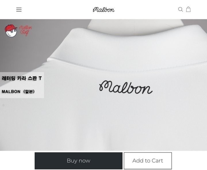Add the shirt with Add to Cart
This screenshot has width=207, height=170.
coord(148,161)
